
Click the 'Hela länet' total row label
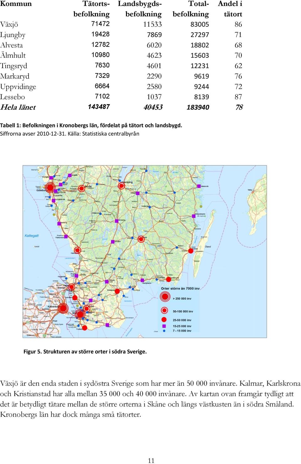18,107
